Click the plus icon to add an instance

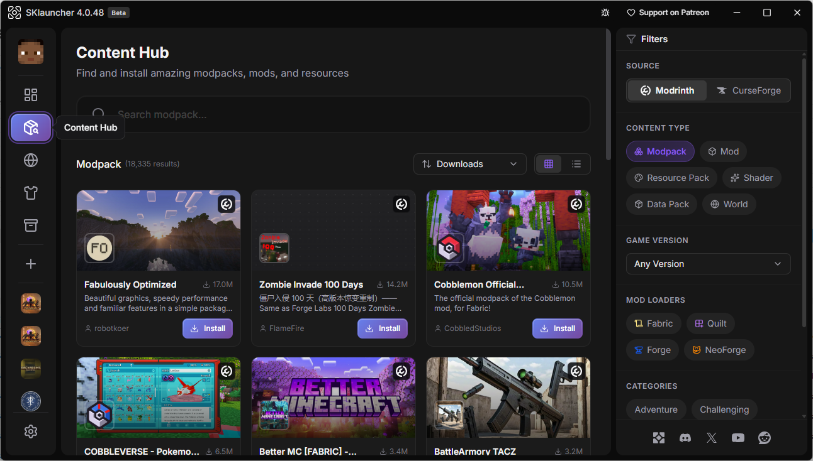click(31, 264)
